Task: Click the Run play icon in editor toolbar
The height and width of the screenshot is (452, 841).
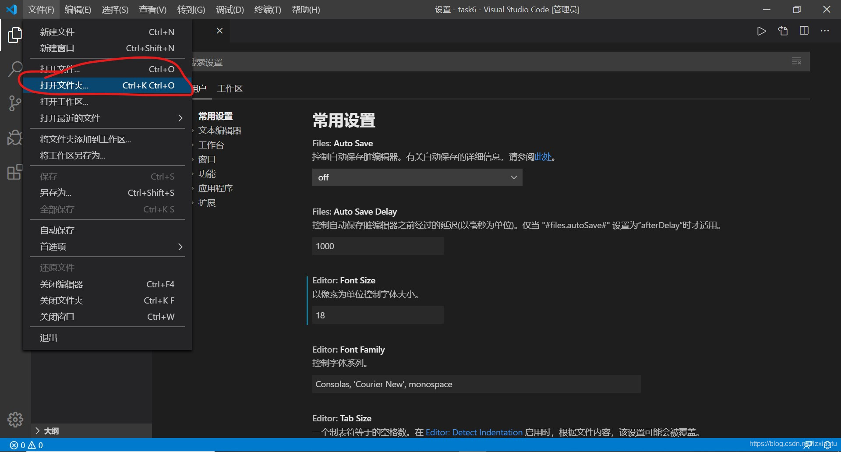Action: [x=761, y=31]
